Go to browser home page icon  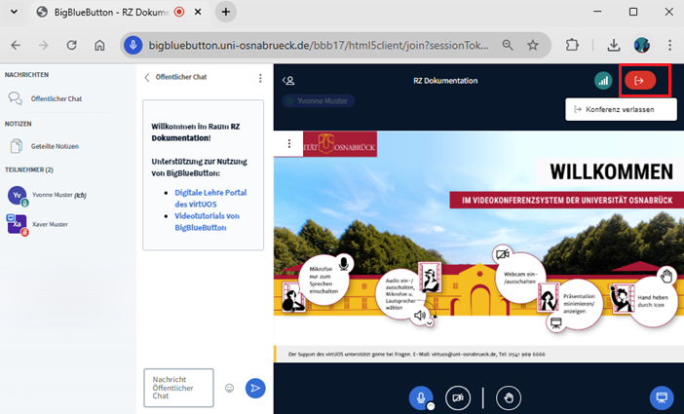point(100,45)
